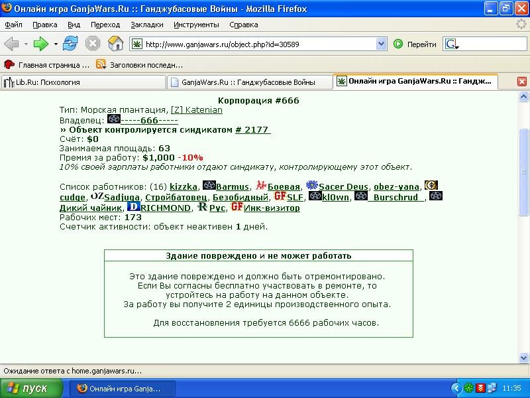Open the Инструменты menu
This screenshot has height=398, width=530.
pyautogui.click(x=196, y=25)
